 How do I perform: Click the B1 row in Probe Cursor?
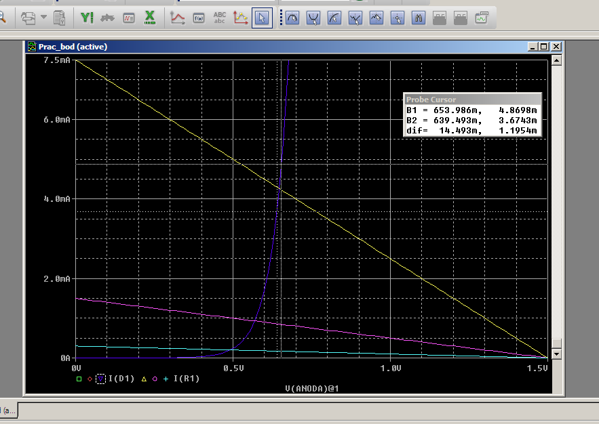point(471,110)
